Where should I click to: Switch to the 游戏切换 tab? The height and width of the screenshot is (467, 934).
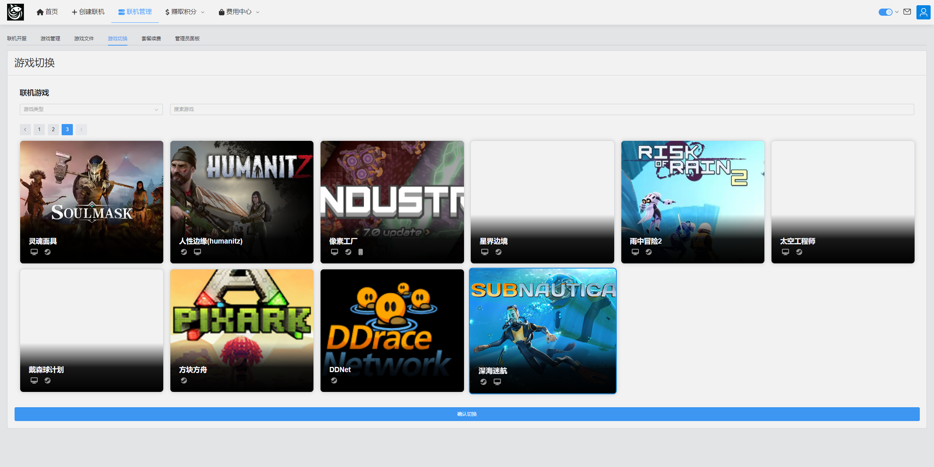point(118,38)
